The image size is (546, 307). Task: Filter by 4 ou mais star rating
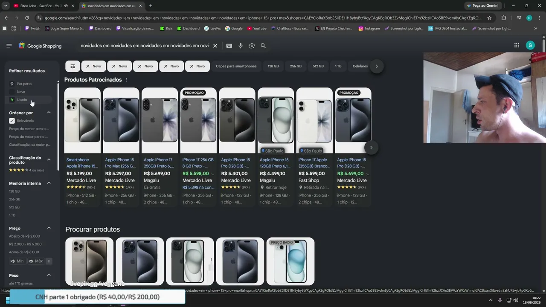[x=26, y=170]
